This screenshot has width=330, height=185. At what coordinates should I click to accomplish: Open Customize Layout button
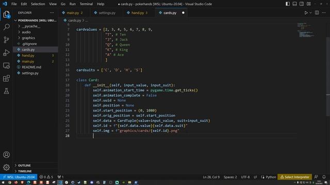(x=309, y=4)
